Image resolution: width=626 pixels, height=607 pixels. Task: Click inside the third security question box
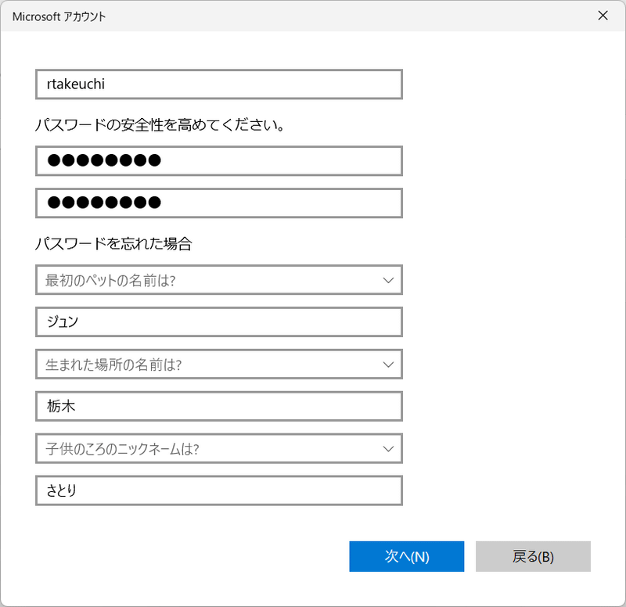click(x=196, y=448)
